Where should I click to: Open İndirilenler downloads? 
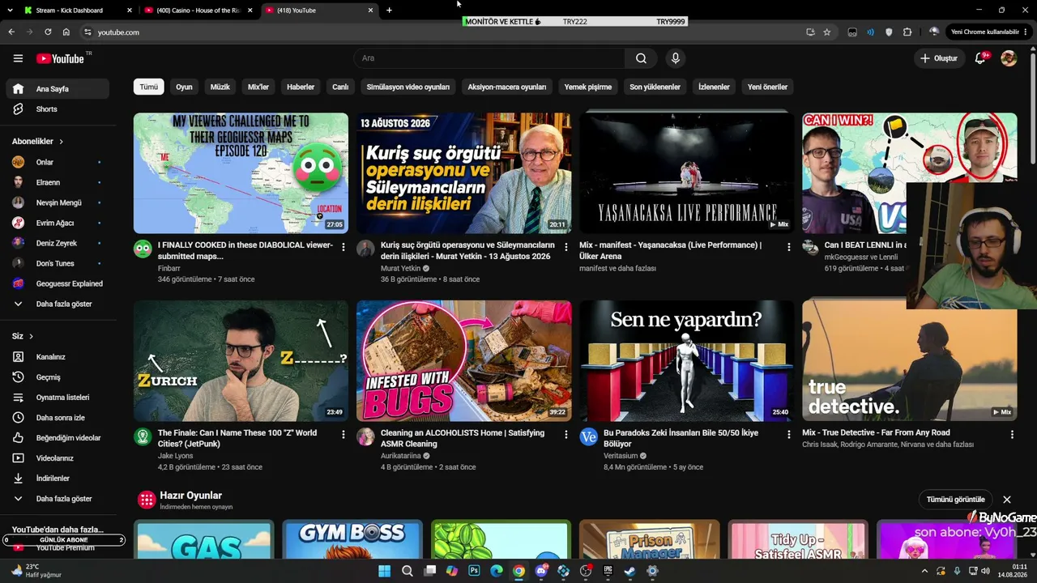coord(57,479)
